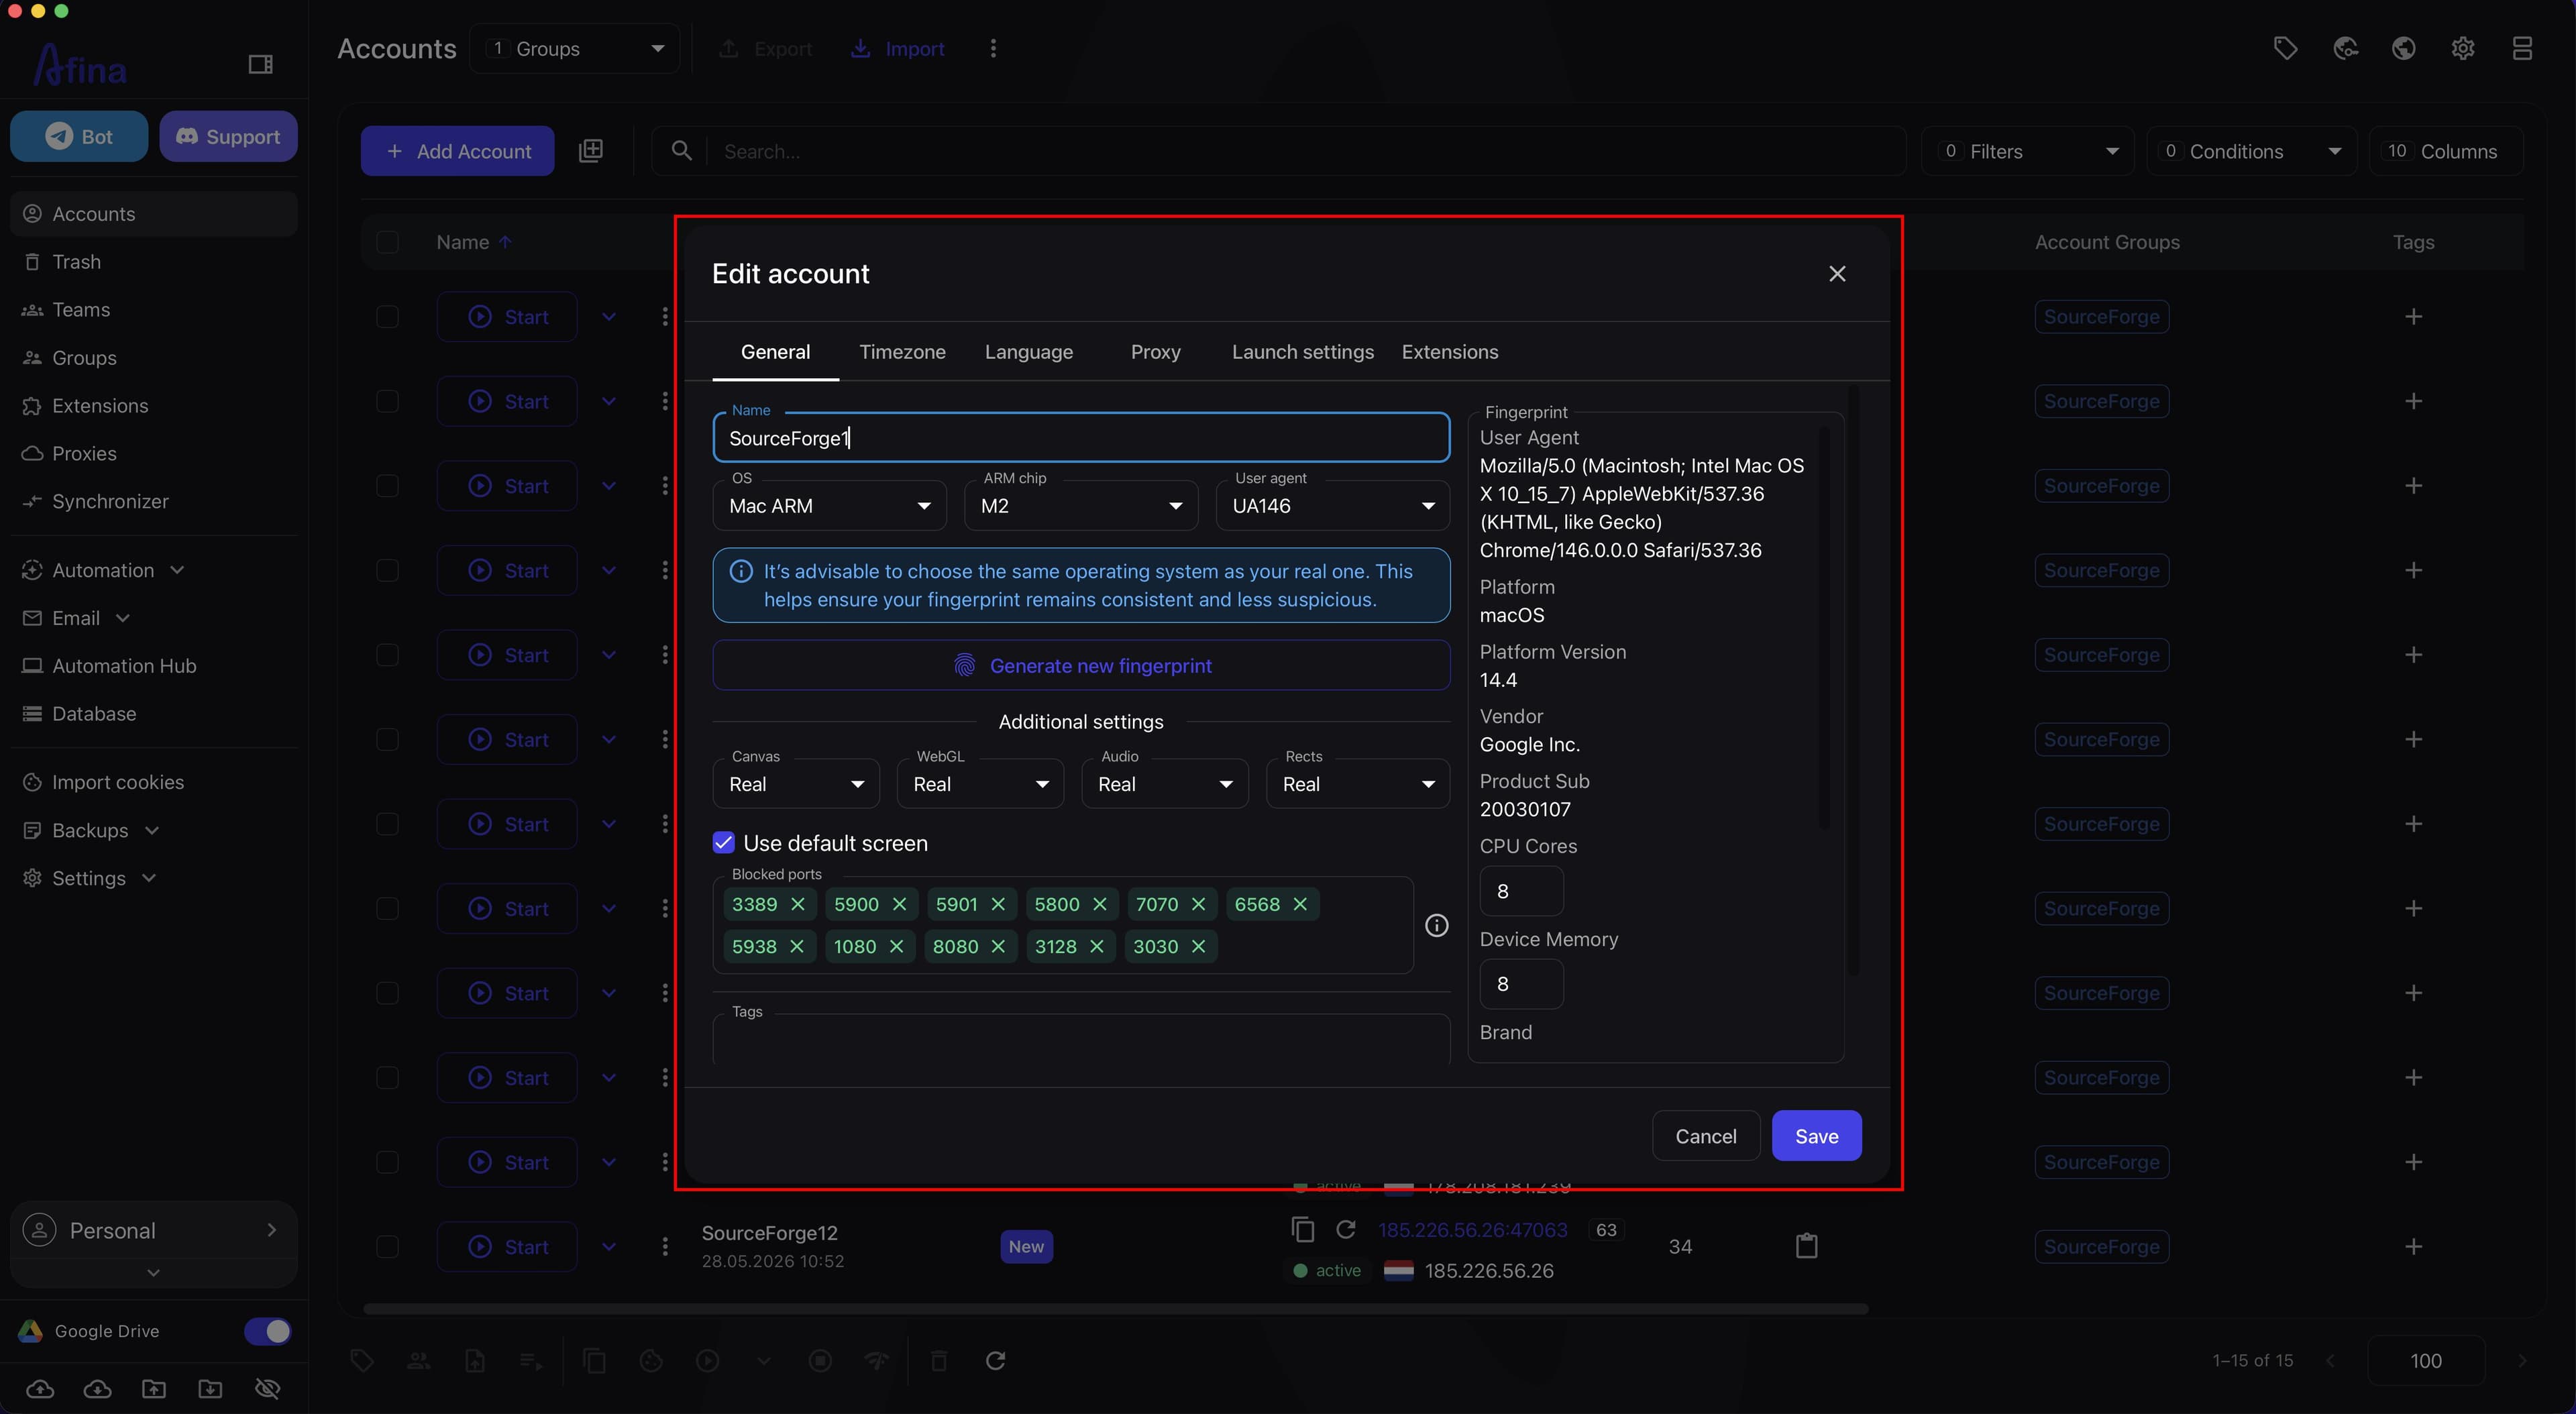Remove blocked port 3389
Image resolution: width=2576 pixels, height=1414 pixels.
[798, 904]
